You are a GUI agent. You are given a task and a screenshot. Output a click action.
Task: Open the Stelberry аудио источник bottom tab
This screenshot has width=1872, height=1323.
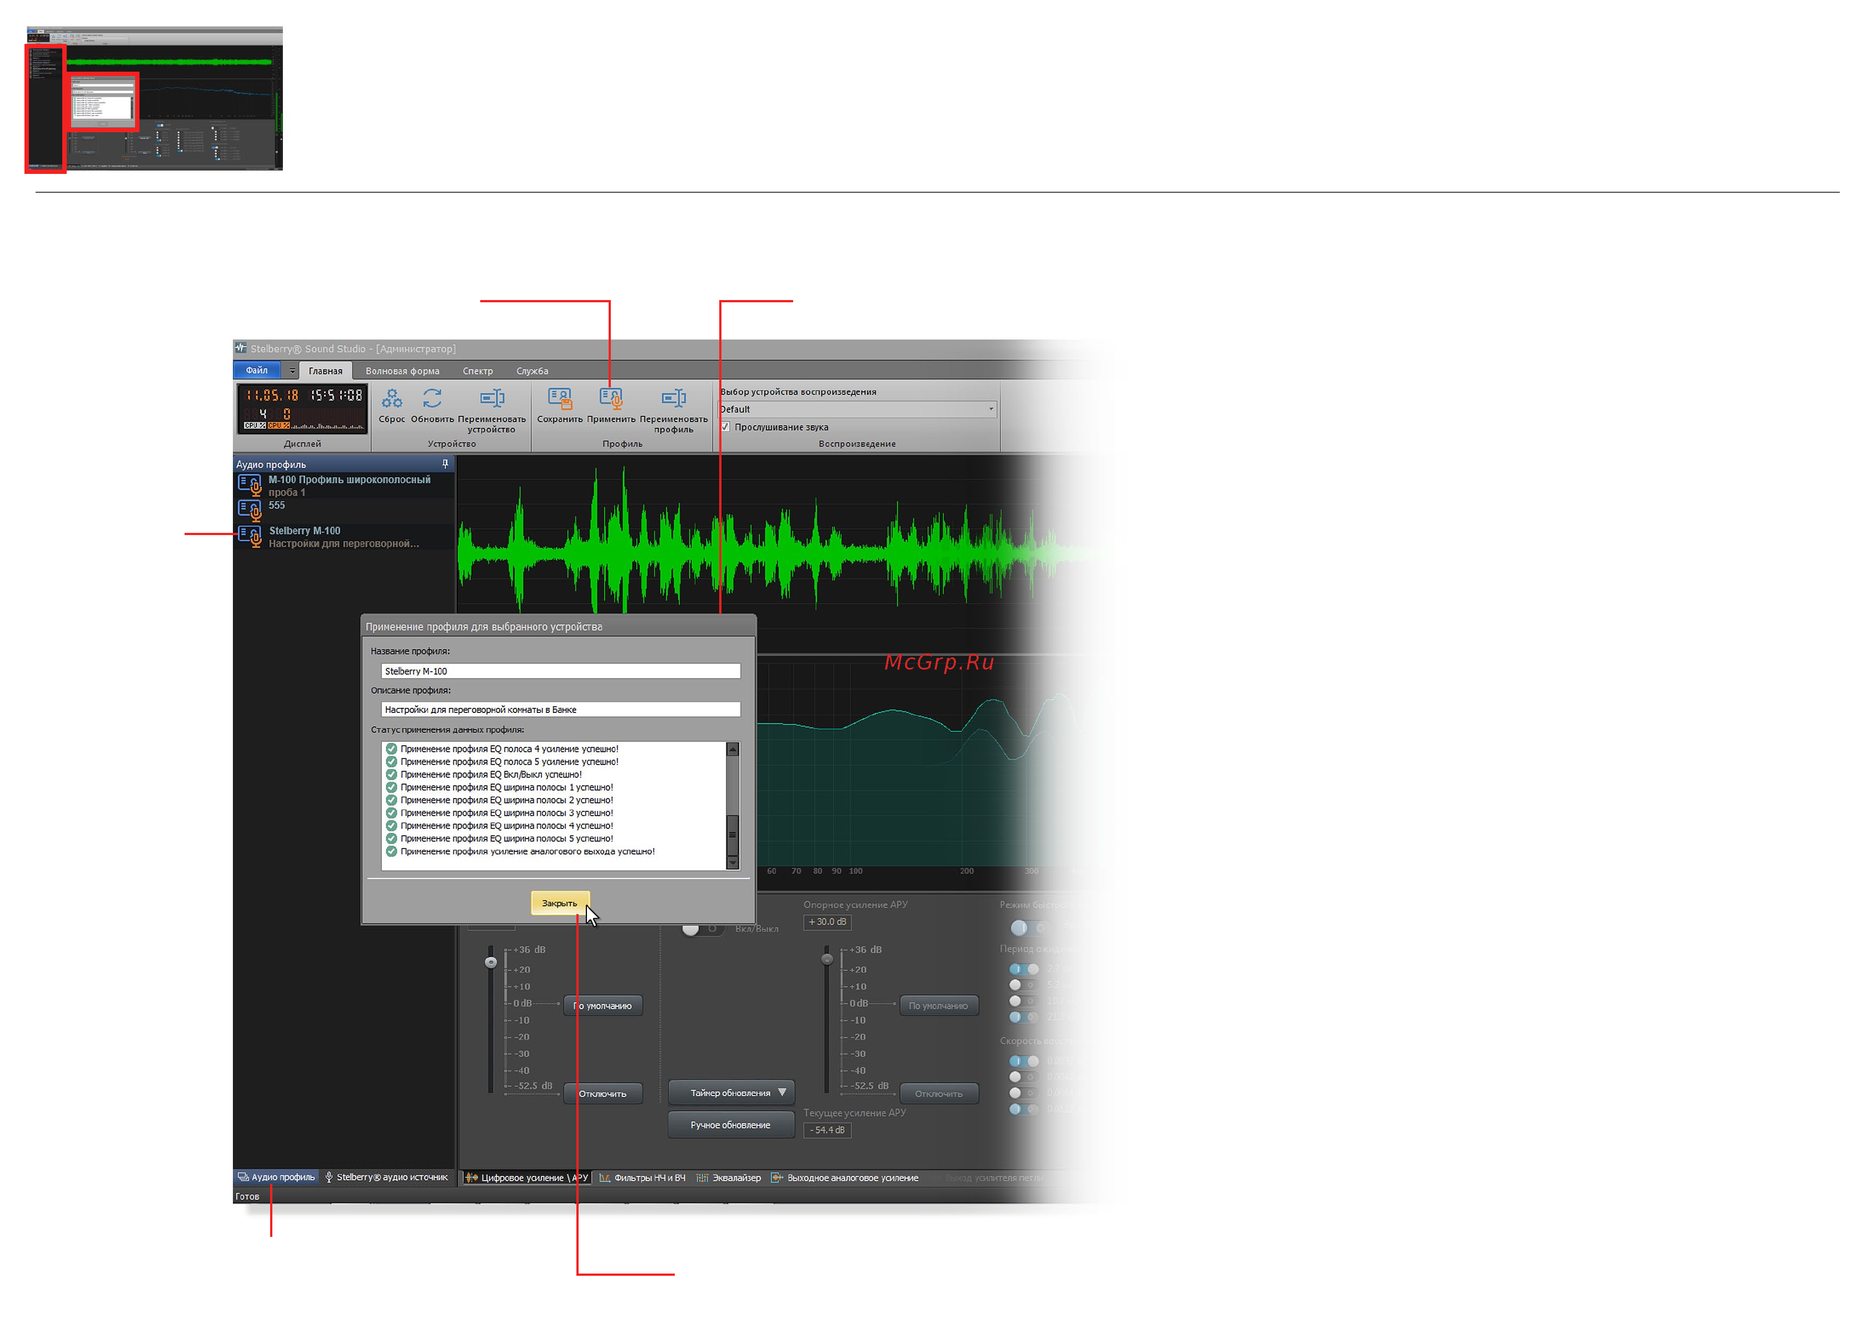point(386,1176)
